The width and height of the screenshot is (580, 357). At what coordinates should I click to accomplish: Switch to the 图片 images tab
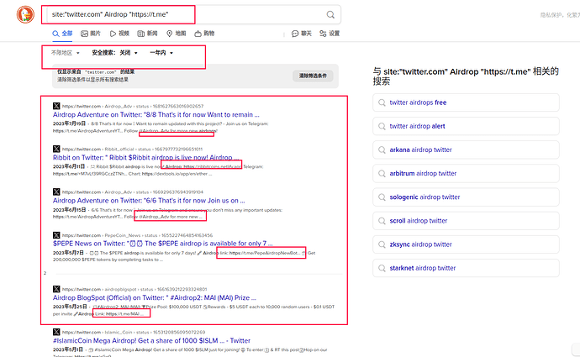click(91, 34)
